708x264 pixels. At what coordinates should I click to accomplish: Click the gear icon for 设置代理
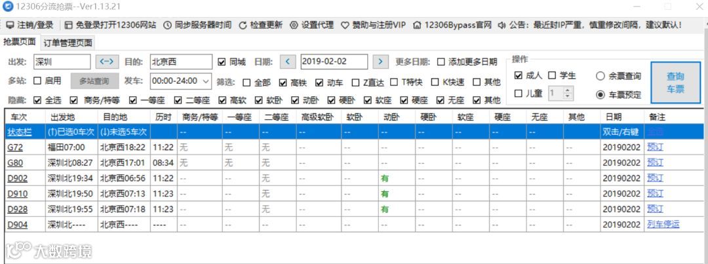(294, 25)
